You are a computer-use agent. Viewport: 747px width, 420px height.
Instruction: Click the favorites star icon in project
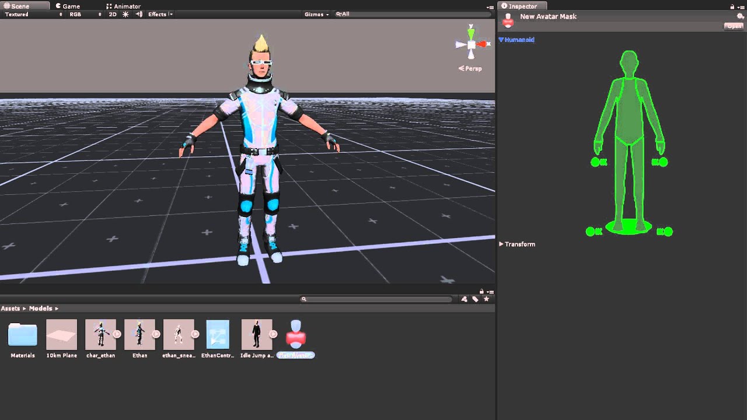coord(486,299)
